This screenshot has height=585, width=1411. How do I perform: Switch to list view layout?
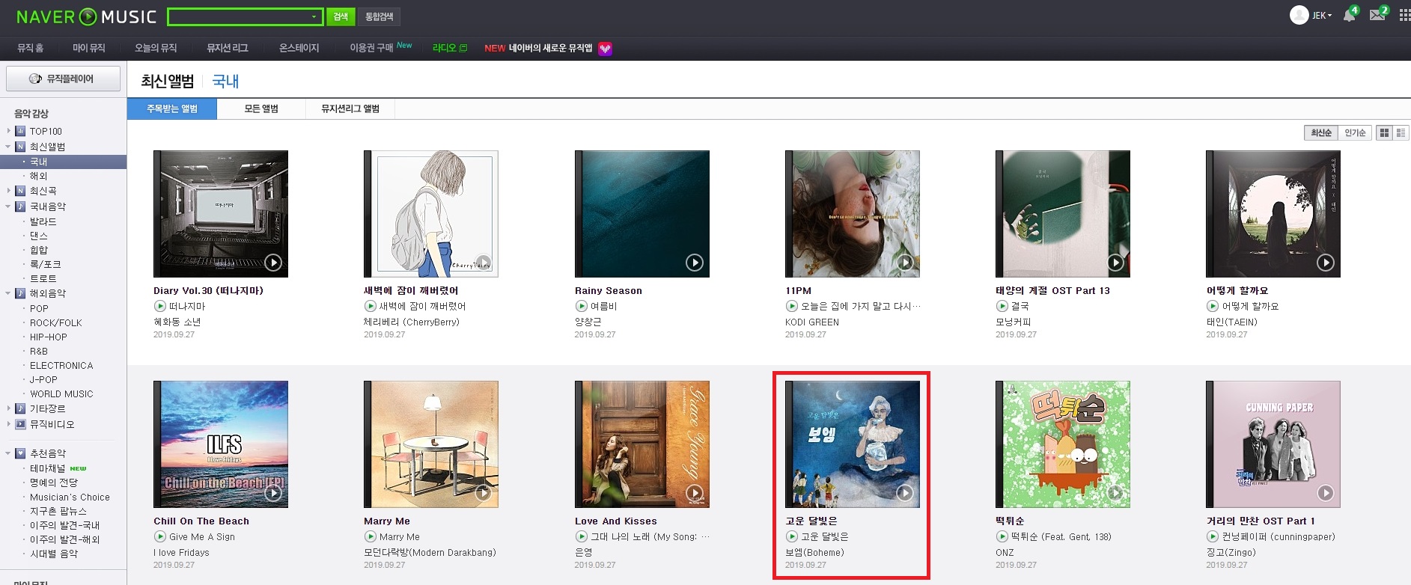click(x=1401, y=132)
